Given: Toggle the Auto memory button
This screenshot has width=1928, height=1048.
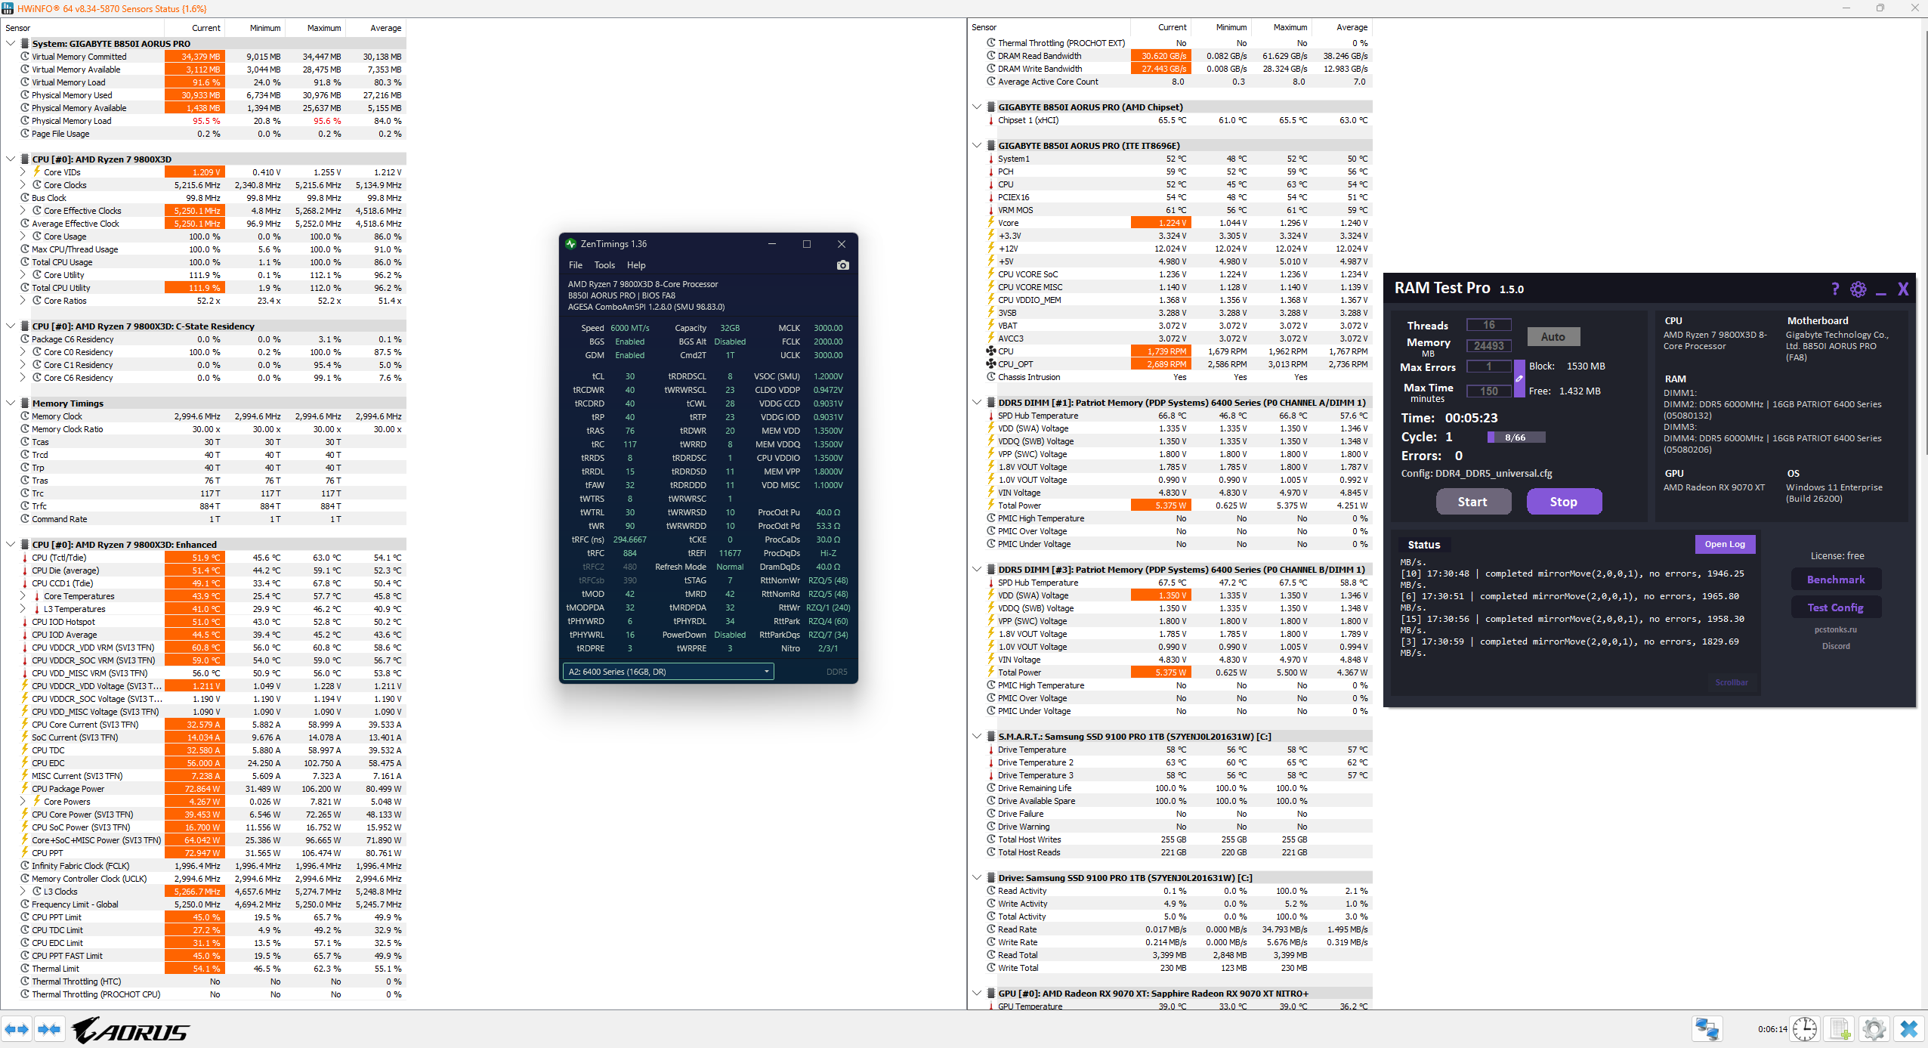Looking at the screenshot, I should pos(1553,336).
